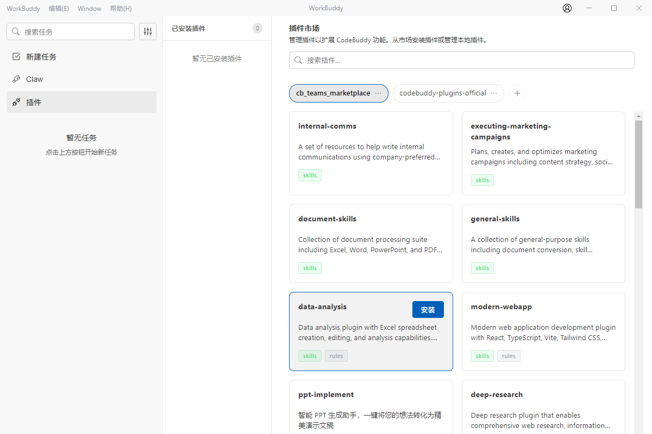Switch to codebuddy-plugins-official marketplace tab
This screenshot has height=434, width=652.
click(x=442, y=93)
